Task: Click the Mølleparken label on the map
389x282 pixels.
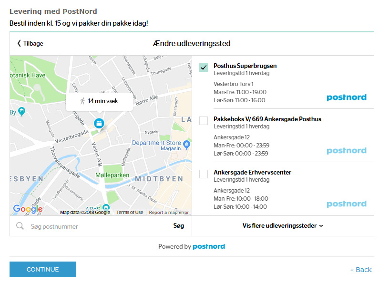Action: click(112, 175)
